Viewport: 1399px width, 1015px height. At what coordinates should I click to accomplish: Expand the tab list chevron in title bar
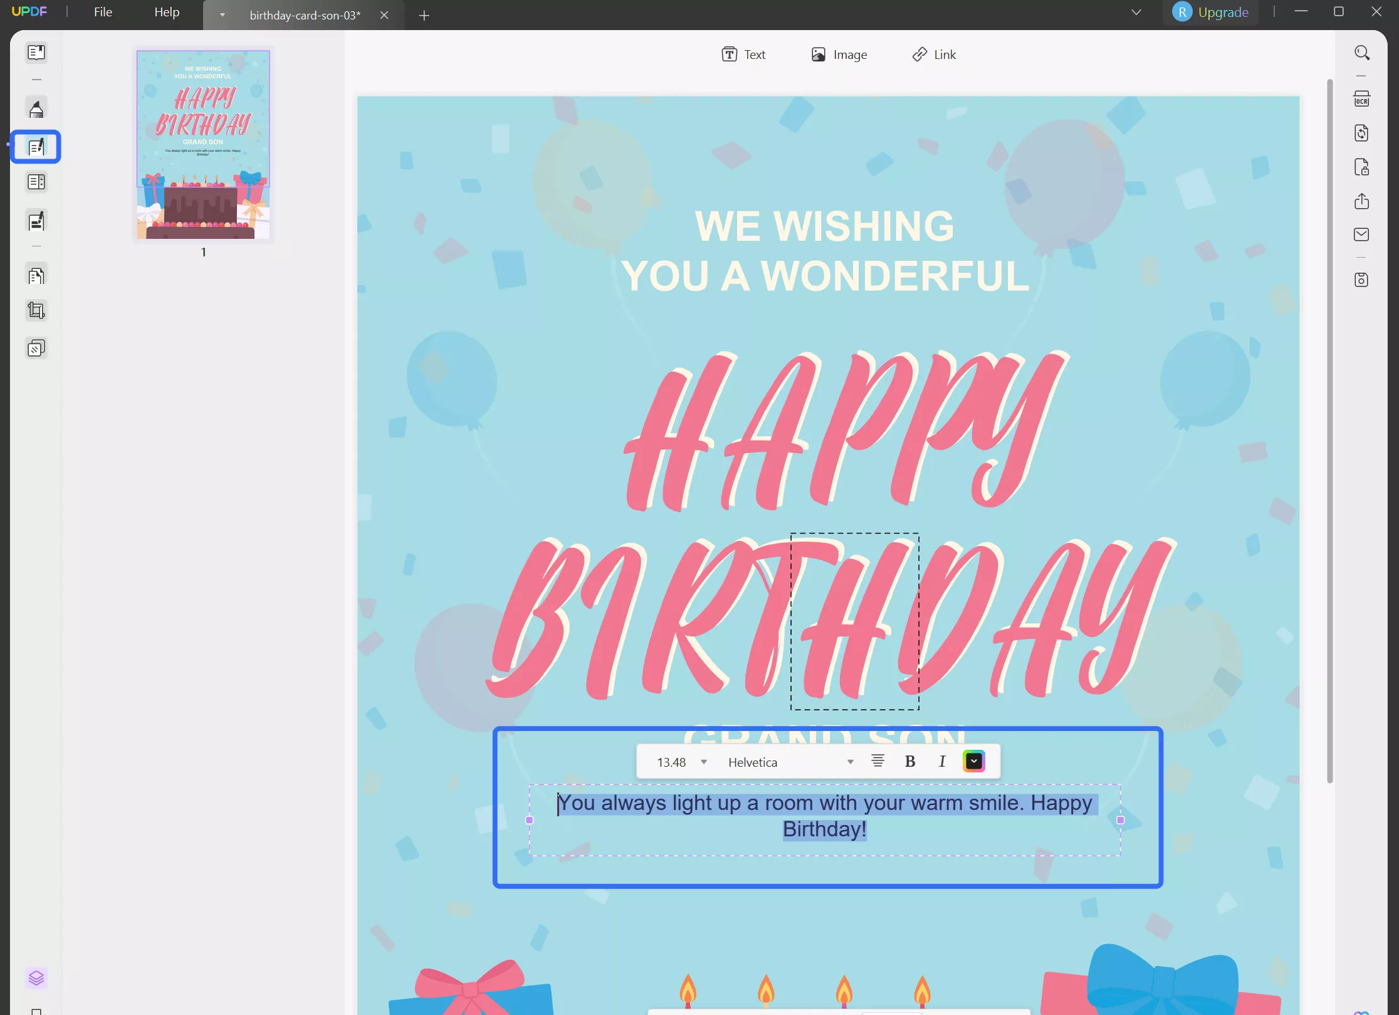(x=1136, y=12)
